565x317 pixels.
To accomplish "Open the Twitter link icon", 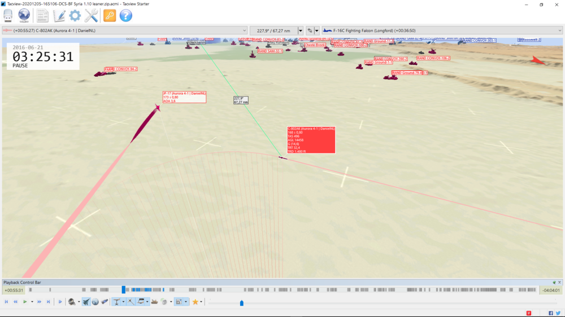I will coord(558,313).
